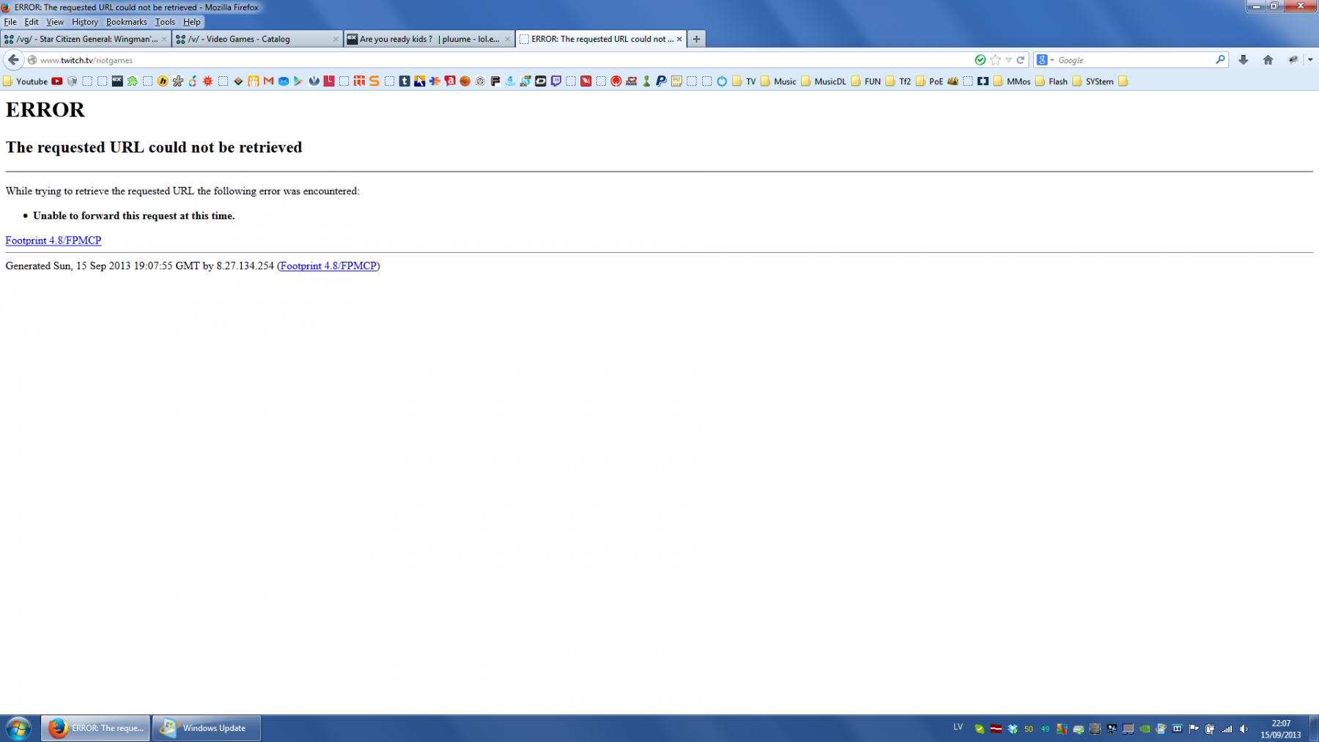1319x742 pixels.
Task: Open a new tab with plus button
Action: pyautogui.click(x=696, y=39)
